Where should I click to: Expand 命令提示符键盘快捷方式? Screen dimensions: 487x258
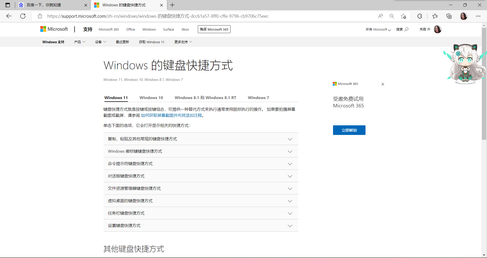pos(201,164)
